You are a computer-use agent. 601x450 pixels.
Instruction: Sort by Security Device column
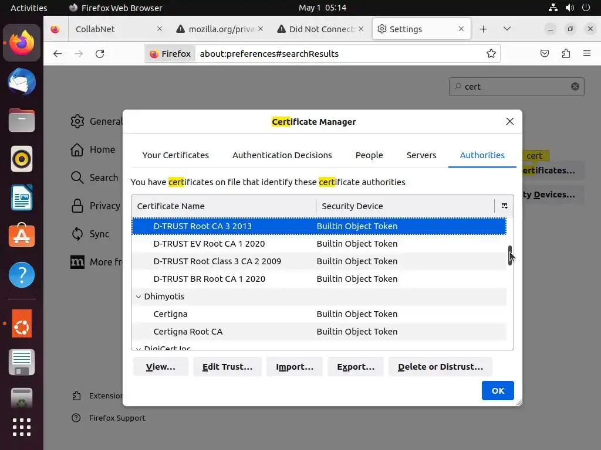point(405,206)
